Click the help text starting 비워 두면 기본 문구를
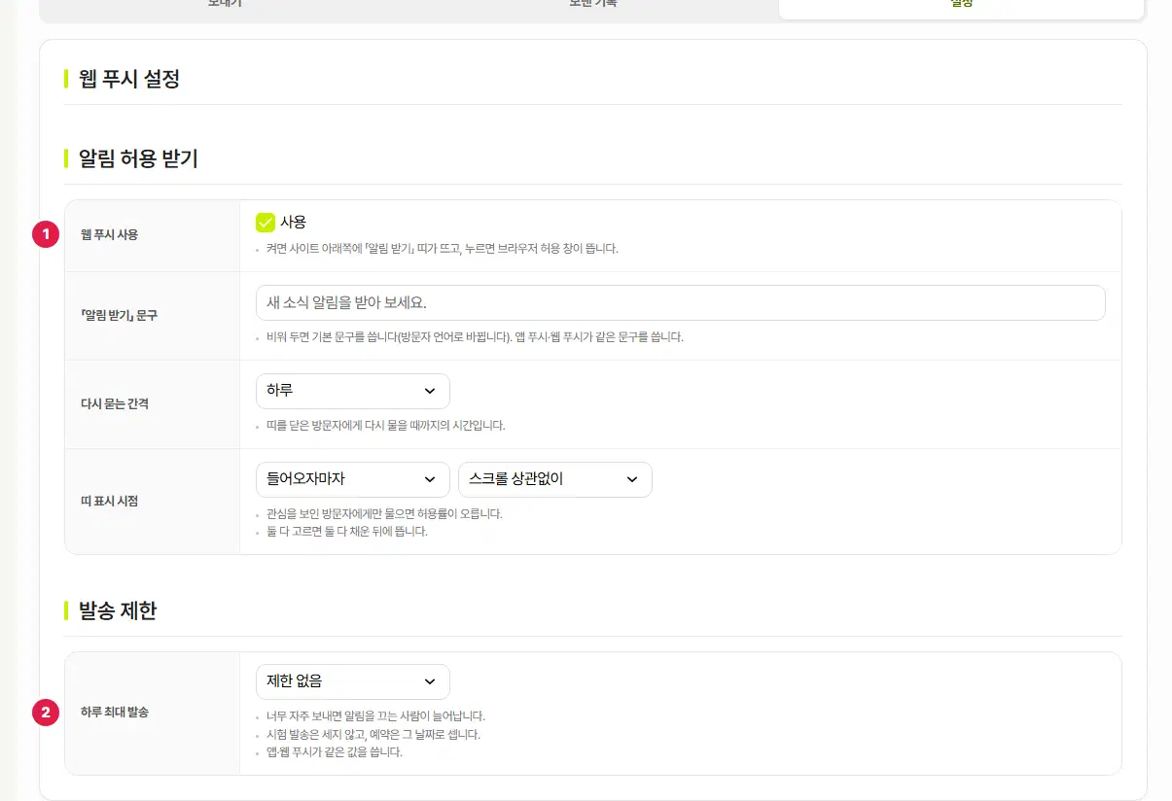The image size is (1172, 801). coord(475,337)
